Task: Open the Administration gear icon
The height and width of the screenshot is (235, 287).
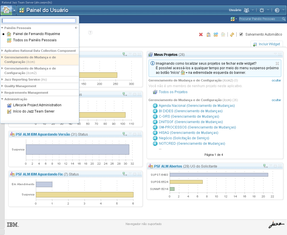Action: pos(262,10)
